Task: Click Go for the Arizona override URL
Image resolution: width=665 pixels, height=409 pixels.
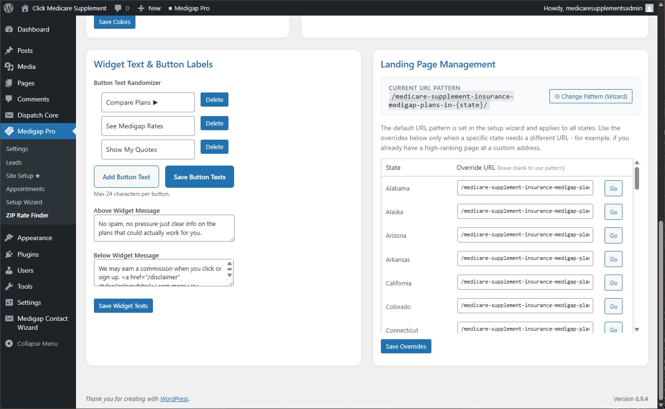Action: pos(613,235)
